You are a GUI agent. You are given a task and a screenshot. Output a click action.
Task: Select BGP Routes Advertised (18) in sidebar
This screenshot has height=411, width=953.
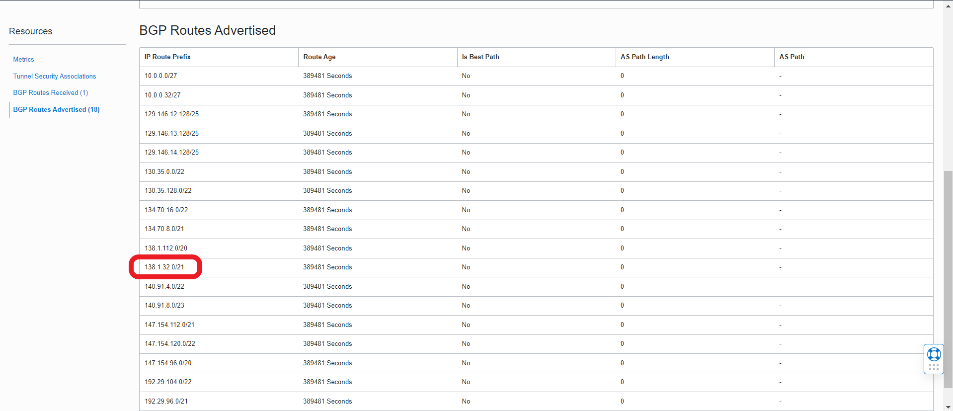tap(56, 109)
